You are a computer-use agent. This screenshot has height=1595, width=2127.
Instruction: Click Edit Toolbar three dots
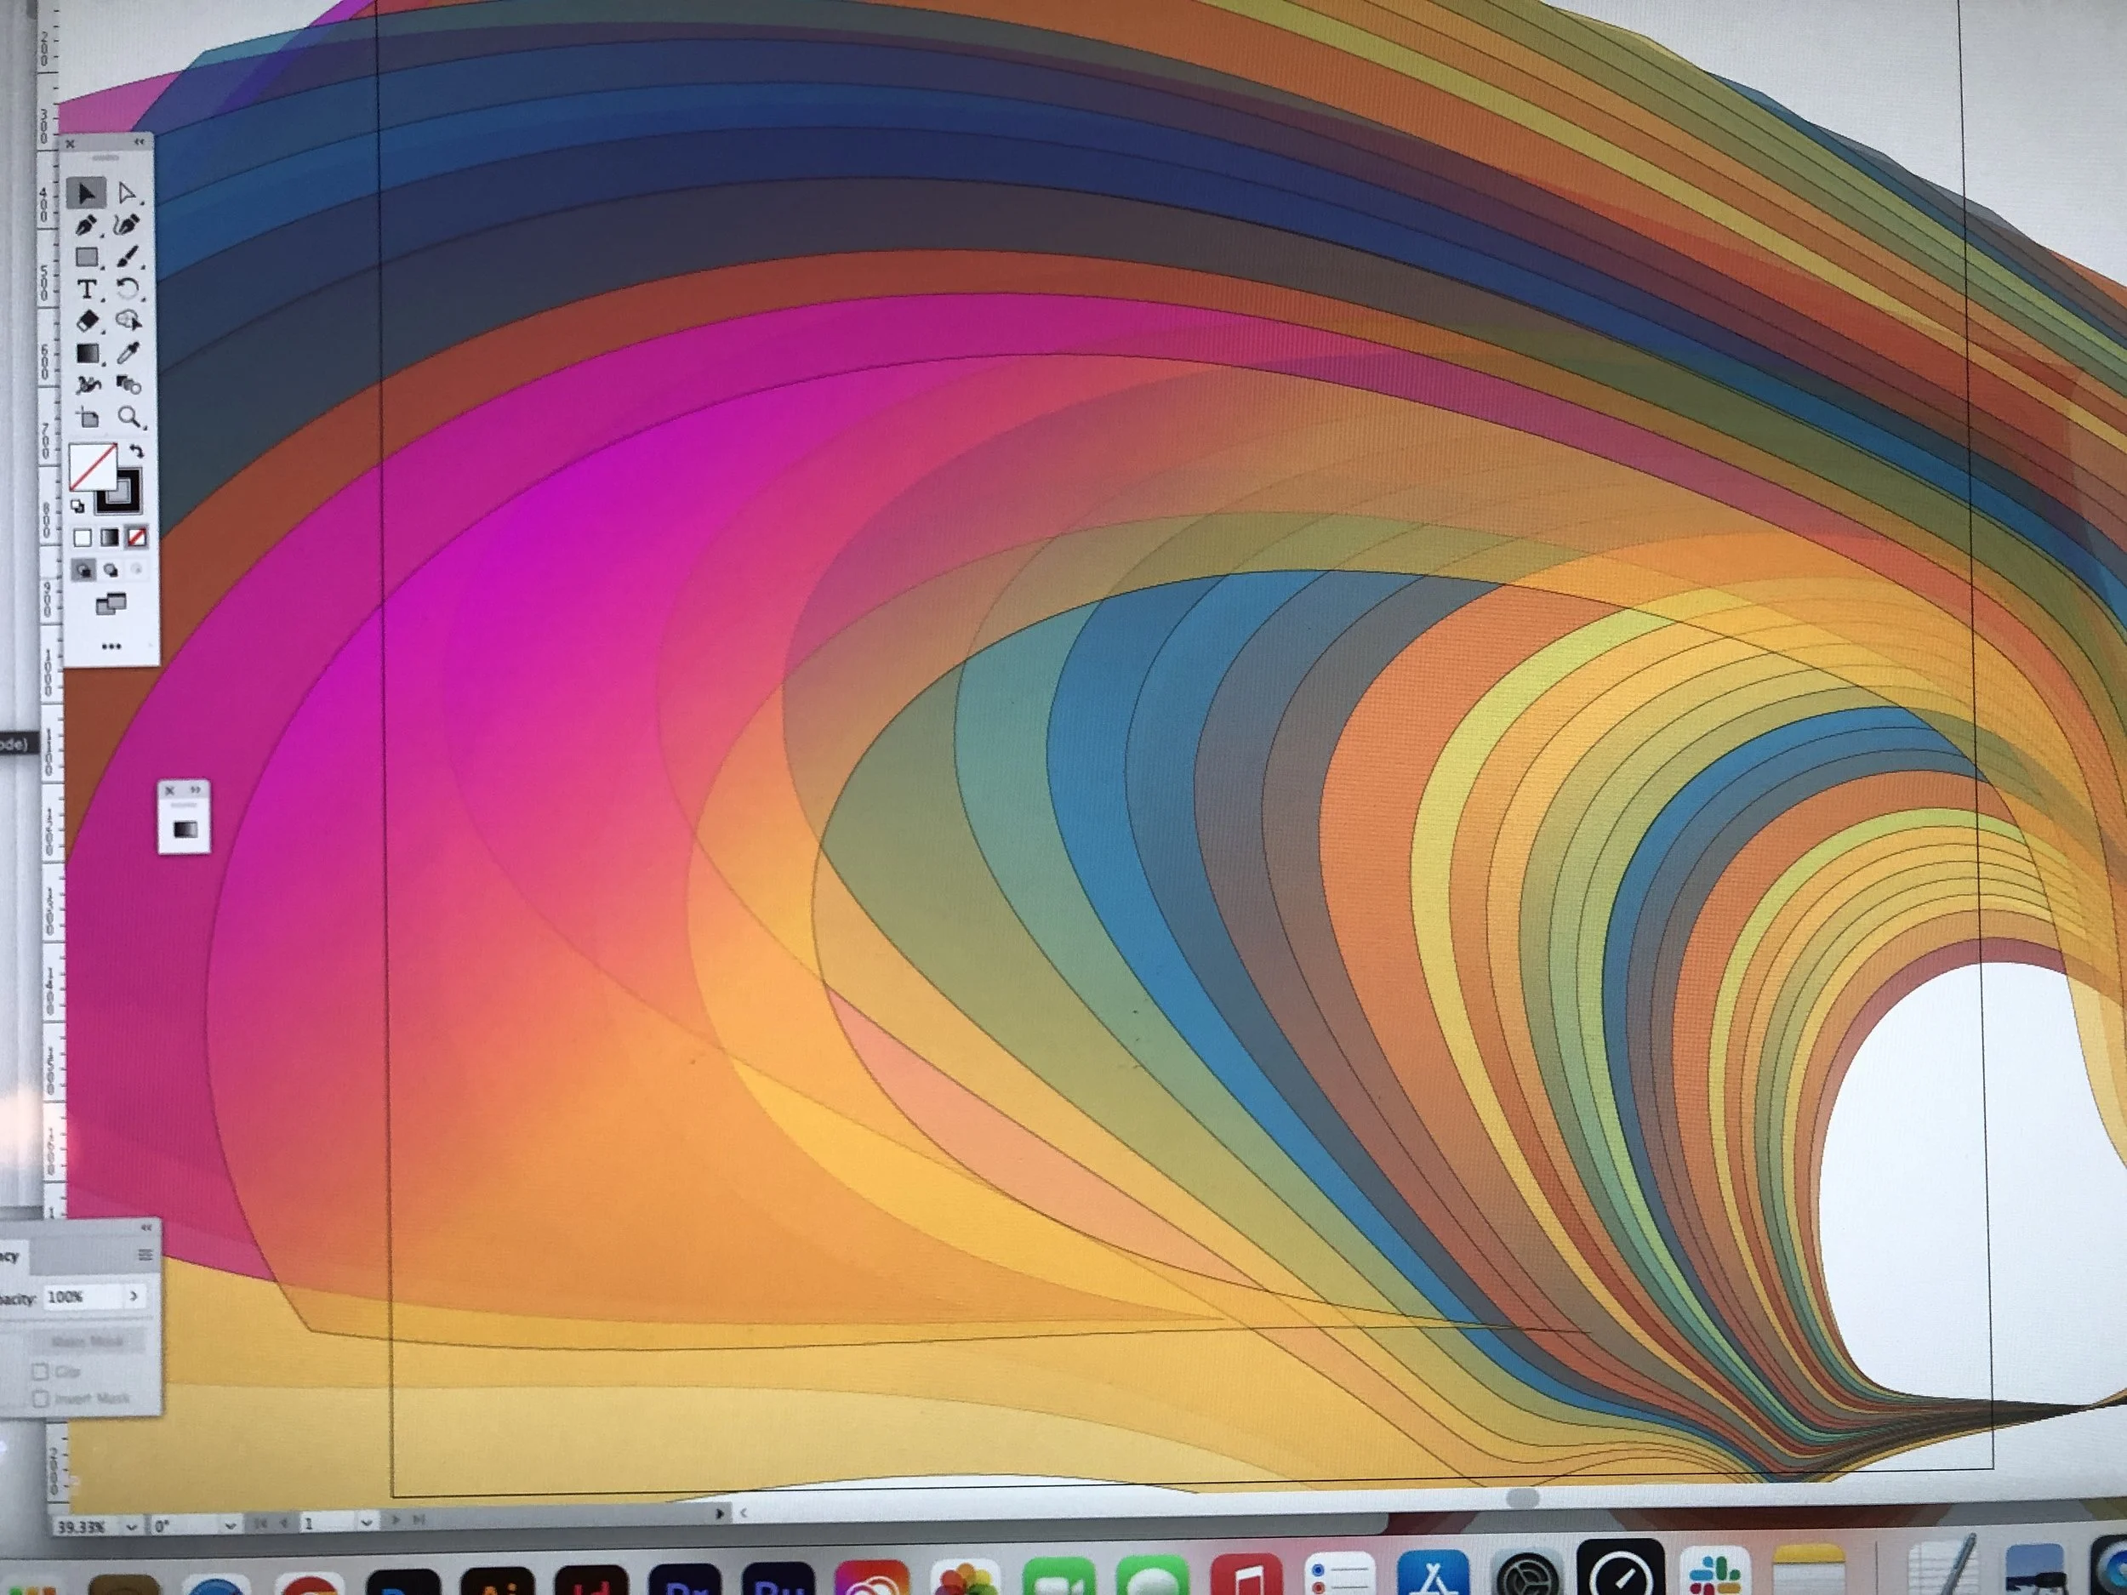click(x=111, y=646)
